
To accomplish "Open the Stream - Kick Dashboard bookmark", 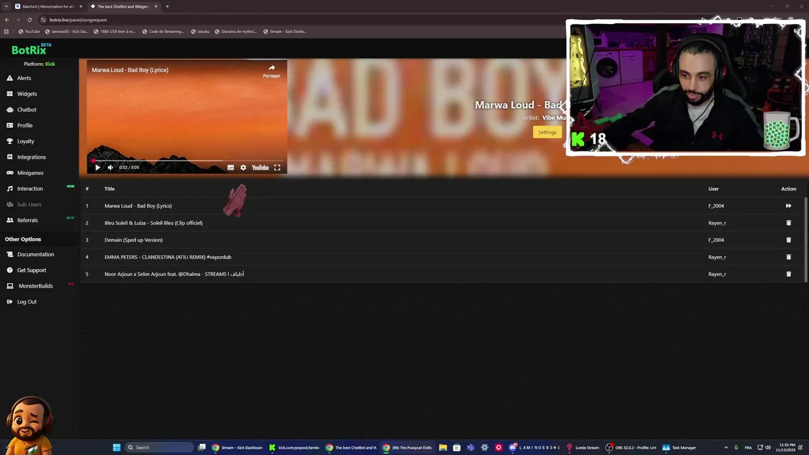I will (284, 31).
